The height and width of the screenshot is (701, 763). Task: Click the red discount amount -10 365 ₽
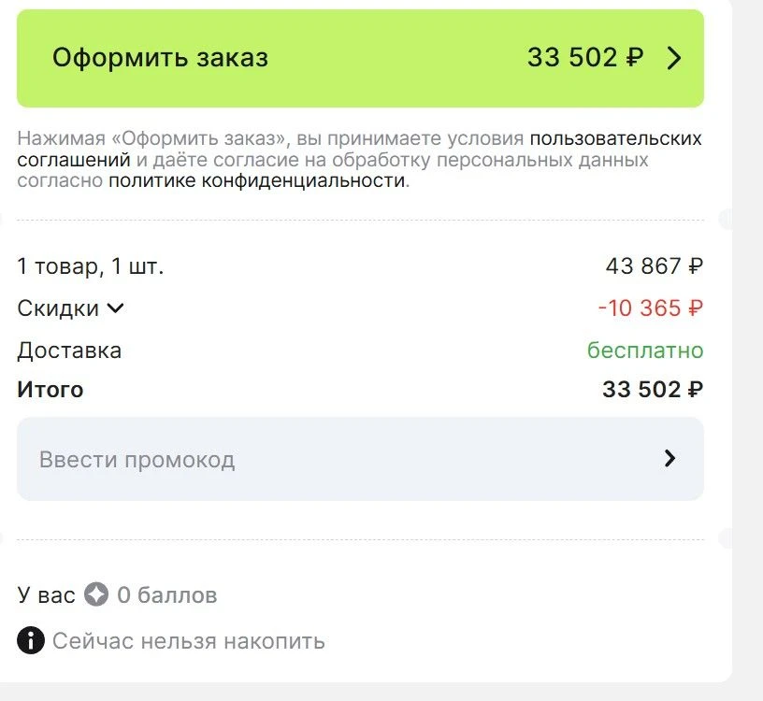click(x=650, y=308)
